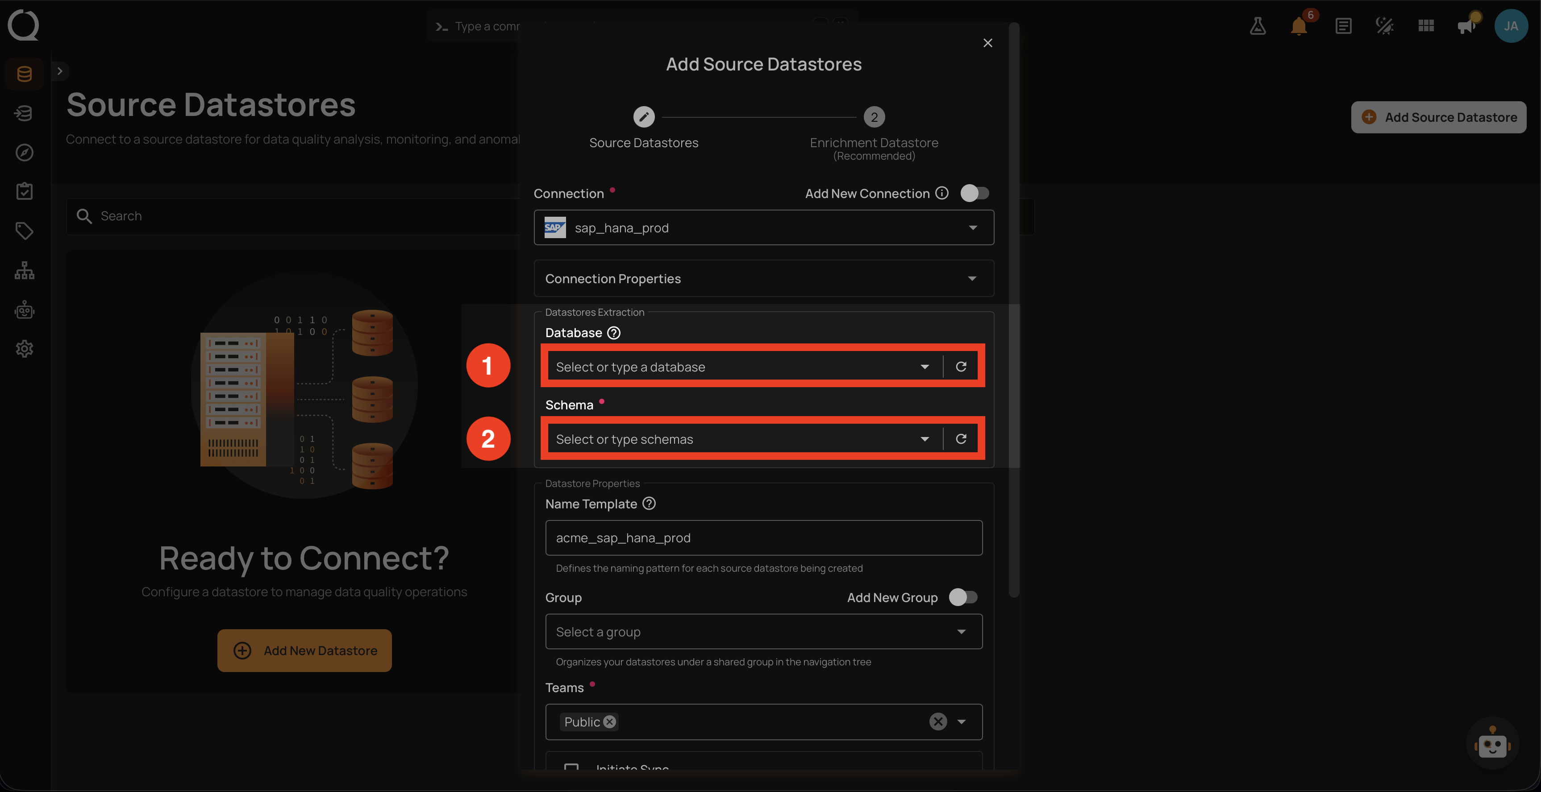Open the schemas selection dropdown
Screen dimensions: 1541x792
click(924, 439)
